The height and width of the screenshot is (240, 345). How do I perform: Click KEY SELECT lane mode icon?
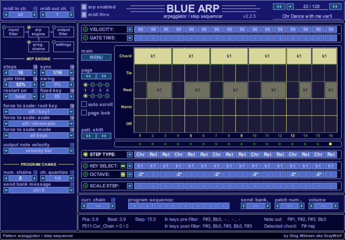[123, 166]
